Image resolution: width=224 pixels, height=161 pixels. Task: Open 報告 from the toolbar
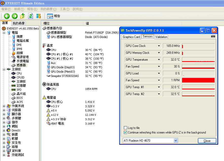54,16
